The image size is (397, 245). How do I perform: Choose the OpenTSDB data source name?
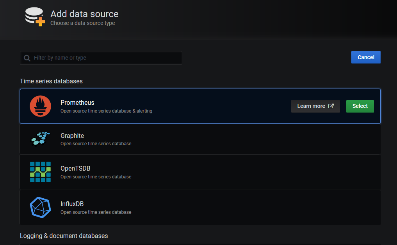coord(75,169)
